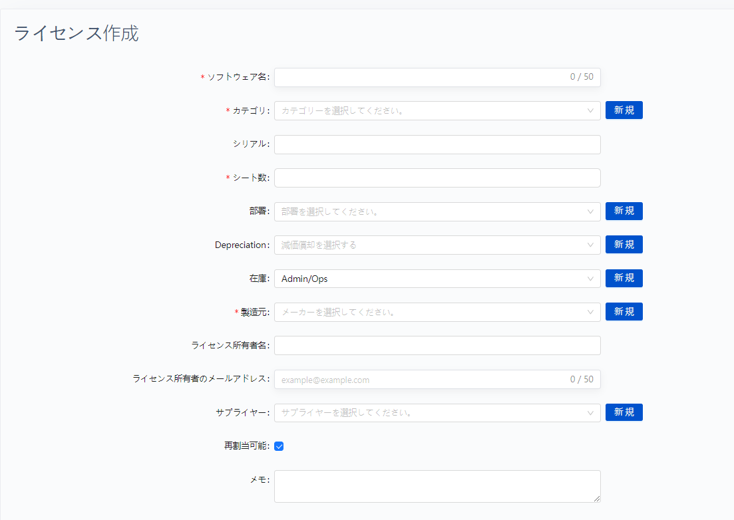Focus the シリアル input field
Image resolution: width=734 pixels, height=520 pixels.
(437, 144)
